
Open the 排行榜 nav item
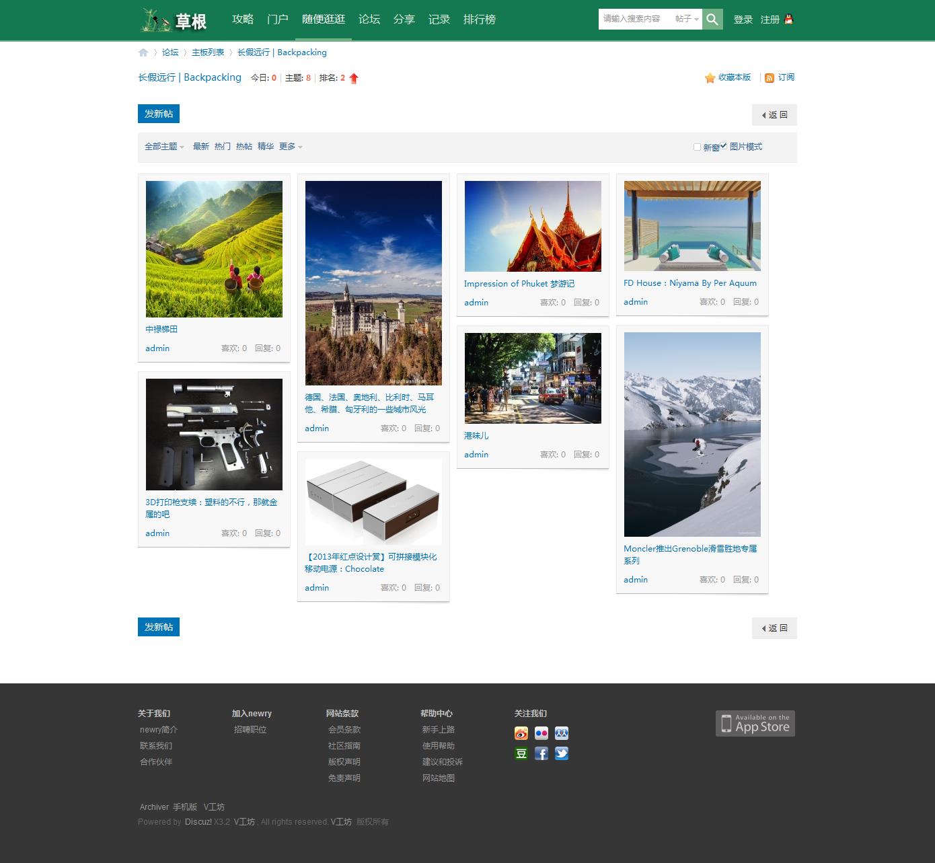coord(480,20)
